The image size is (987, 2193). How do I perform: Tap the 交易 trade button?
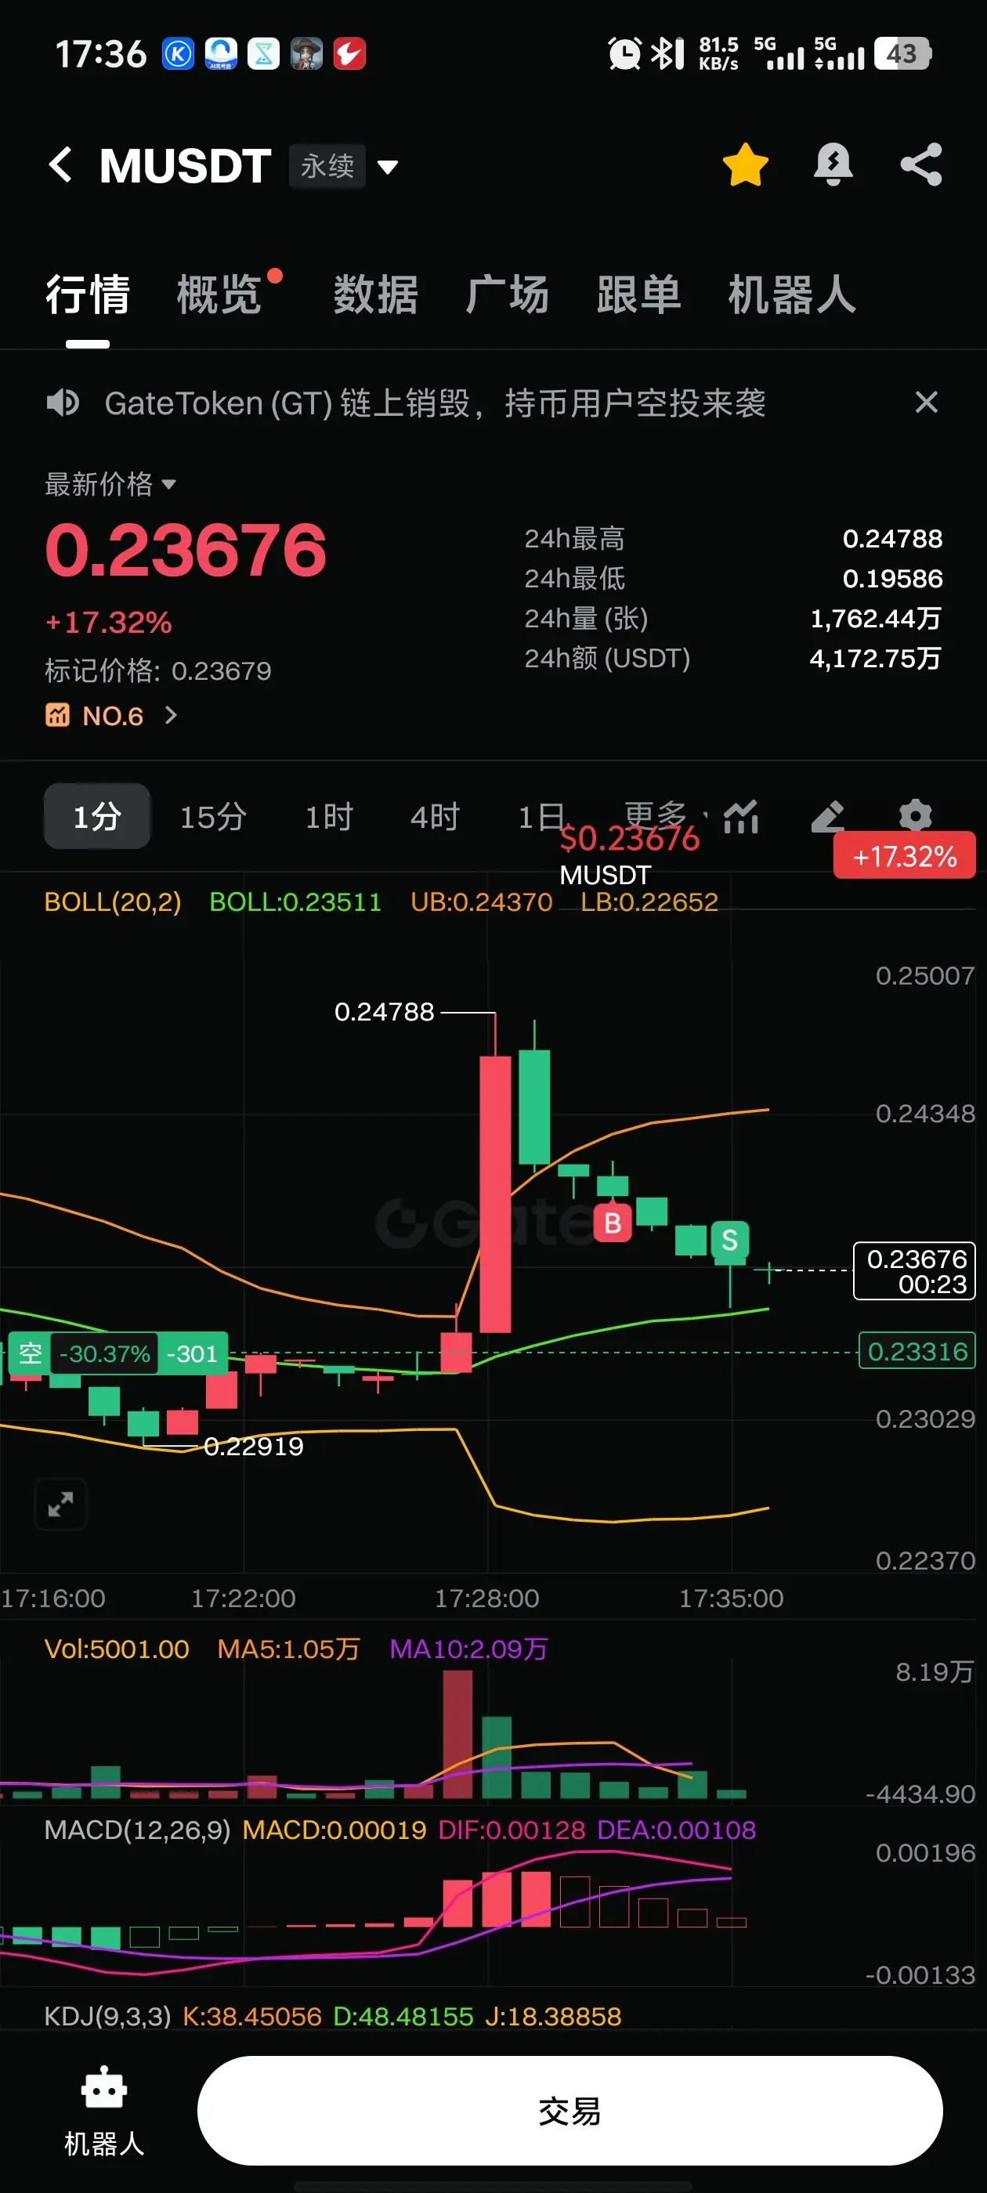(x=569, y=2111)
